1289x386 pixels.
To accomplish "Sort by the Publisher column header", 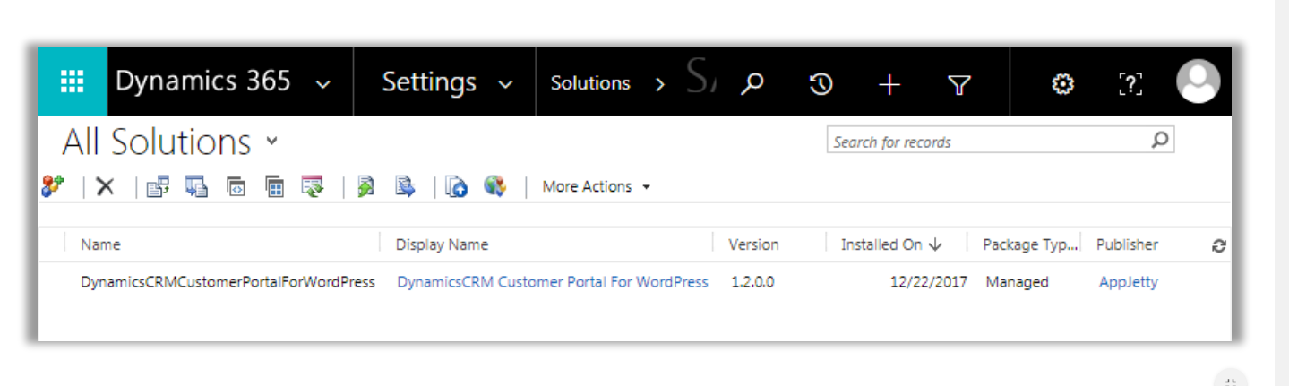I will coord(1127,244).
